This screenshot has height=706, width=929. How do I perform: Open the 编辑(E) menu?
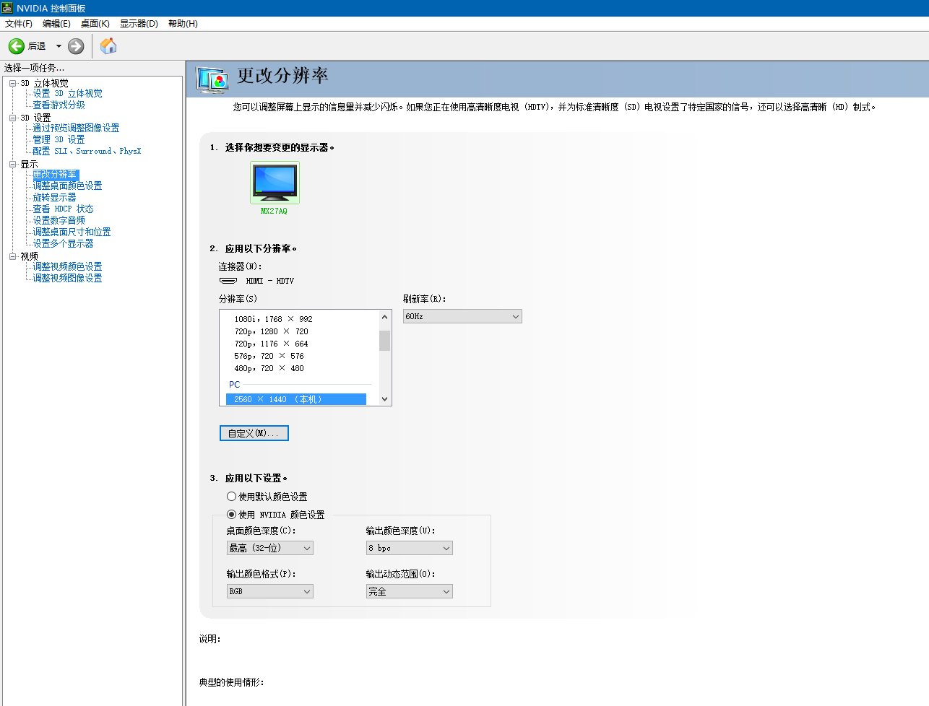[x=56, y=24]
